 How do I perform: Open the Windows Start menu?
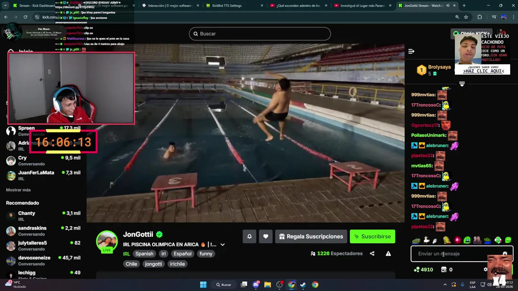[x=203, y=285]
